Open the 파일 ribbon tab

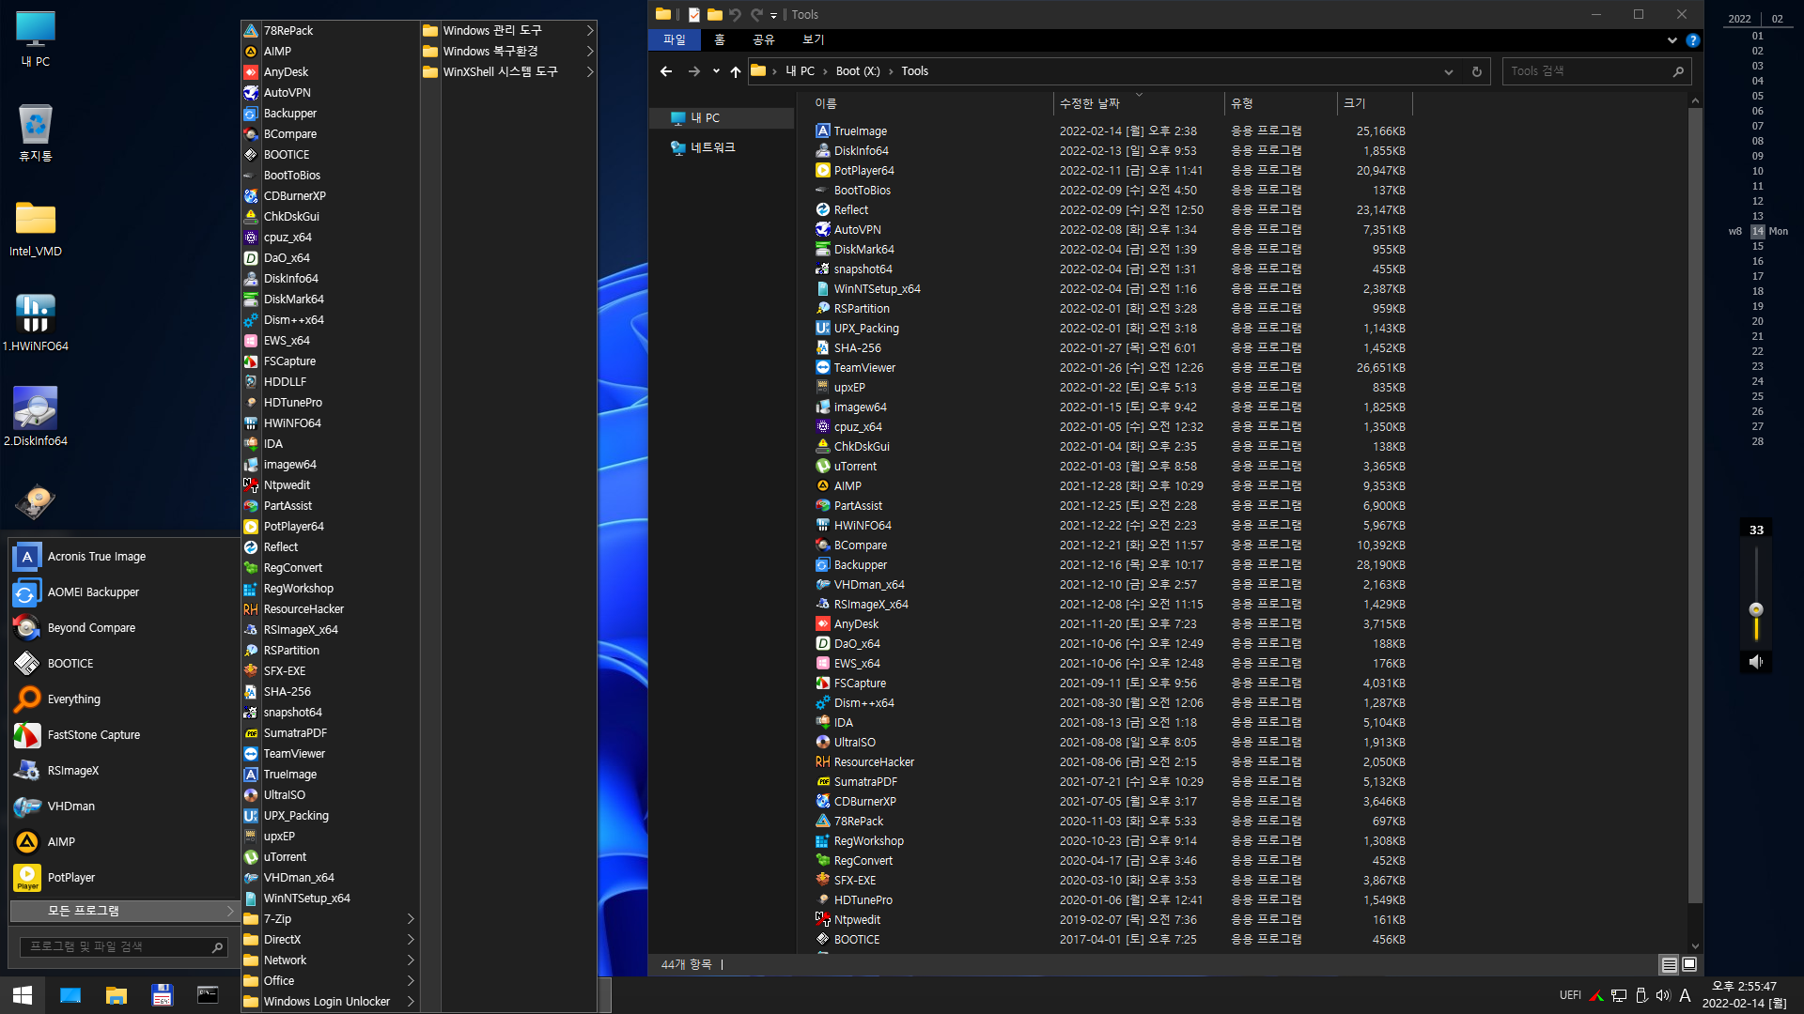(x=675, y=39)
